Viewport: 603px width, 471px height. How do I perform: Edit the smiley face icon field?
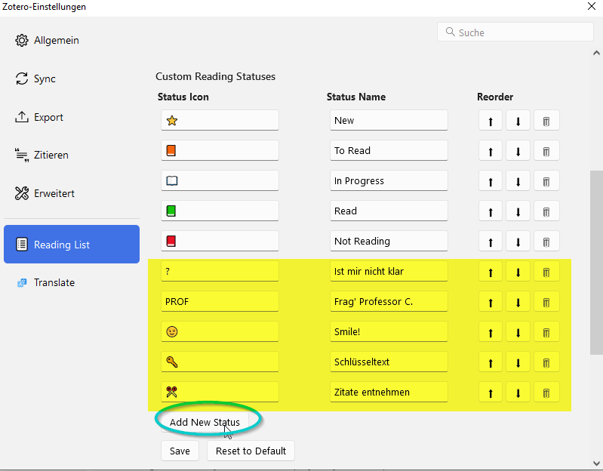220,332
